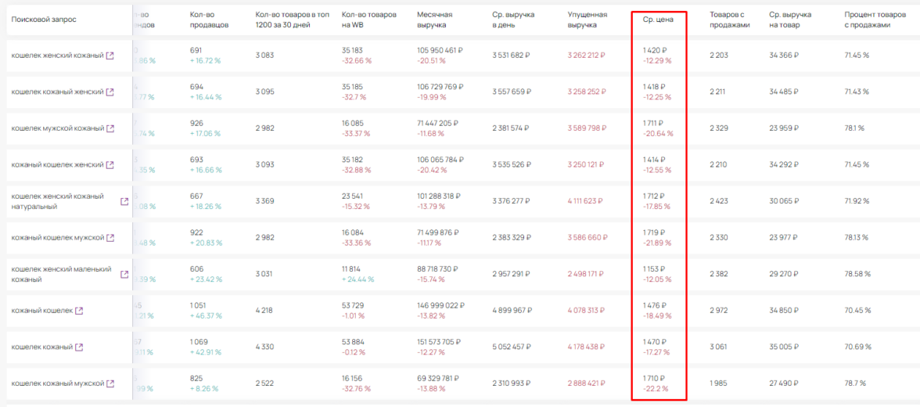Click monthly revenue 151 573 705 ₽

[440, 343]
